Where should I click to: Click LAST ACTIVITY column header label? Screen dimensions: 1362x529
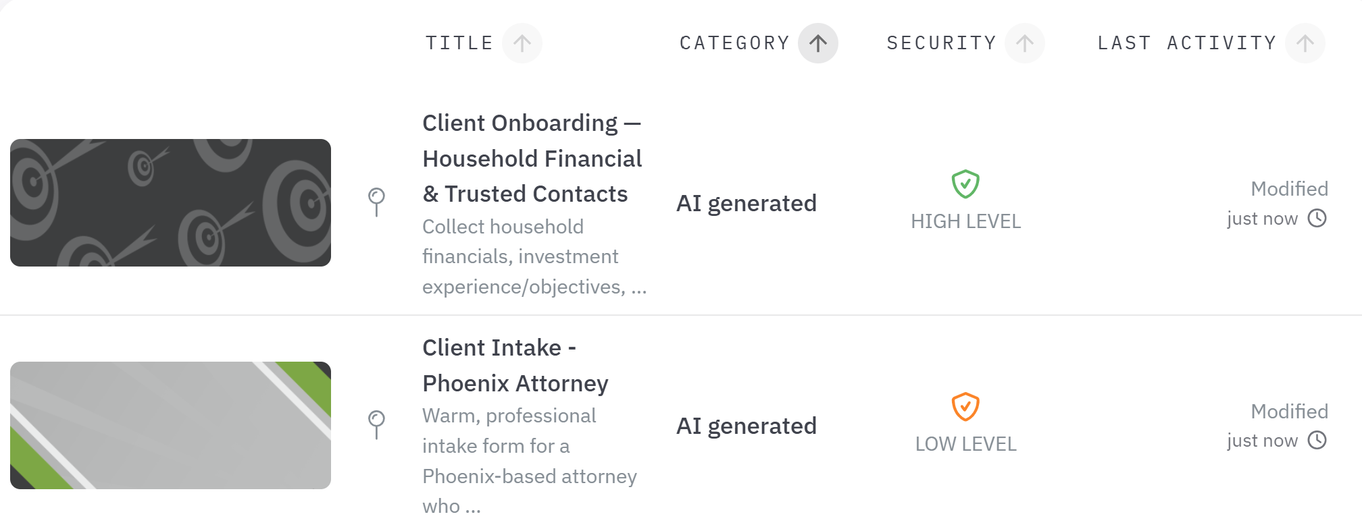pyautogui.click(x=1187, y=43)
